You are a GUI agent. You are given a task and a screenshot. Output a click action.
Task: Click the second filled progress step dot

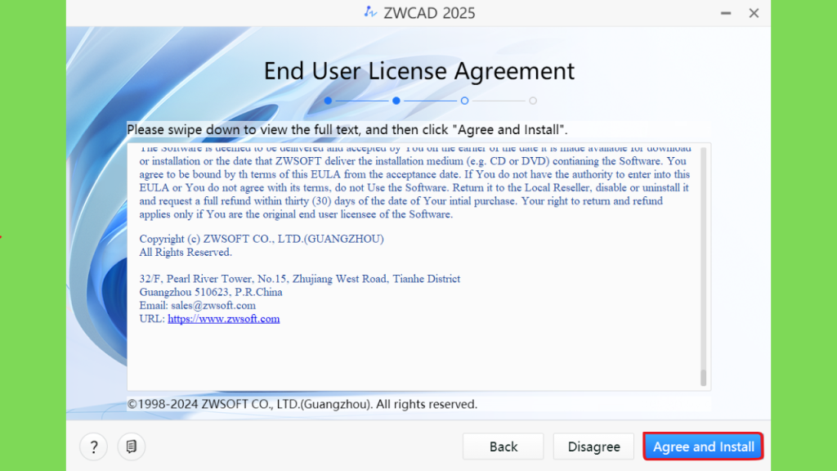click(396, 101)
